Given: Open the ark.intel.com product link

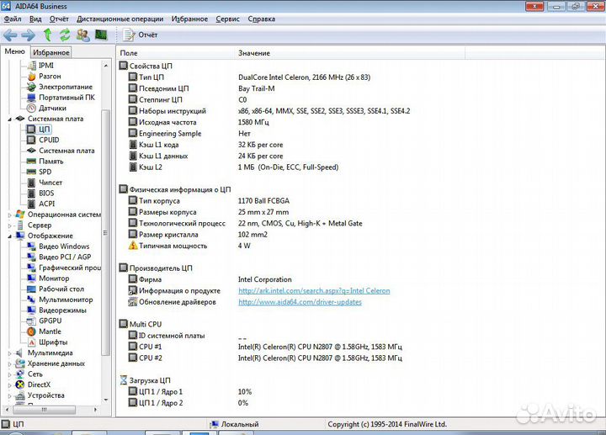Looking at the screenshot, I should click(x=314, y=290).
